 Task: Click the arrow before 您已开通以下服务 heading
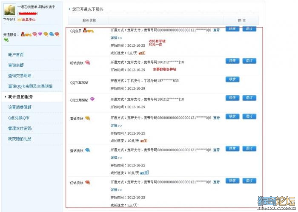[69, 9]
